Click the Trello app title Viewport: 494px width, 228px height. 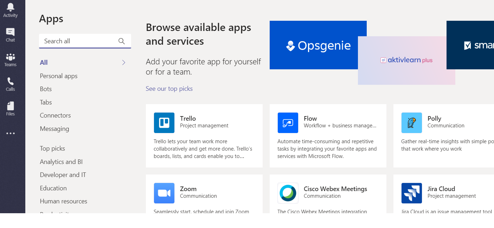[188, 119]
